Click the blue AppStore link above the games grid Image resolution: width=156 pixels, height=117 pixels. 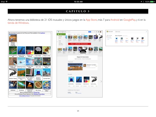[43, 33]
